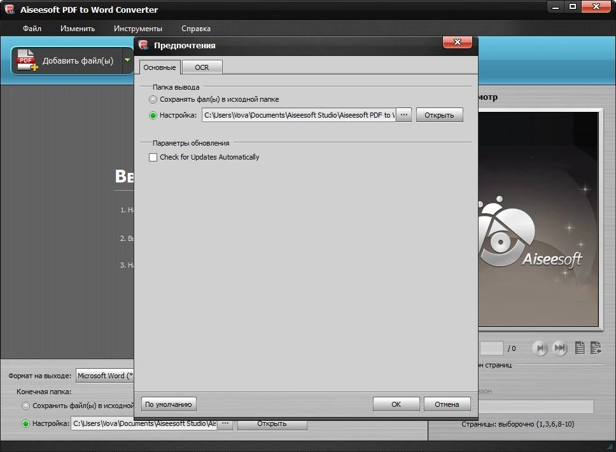616x452 pixels.
Task: Click the export page document icon
Action: tap(596, 348)
